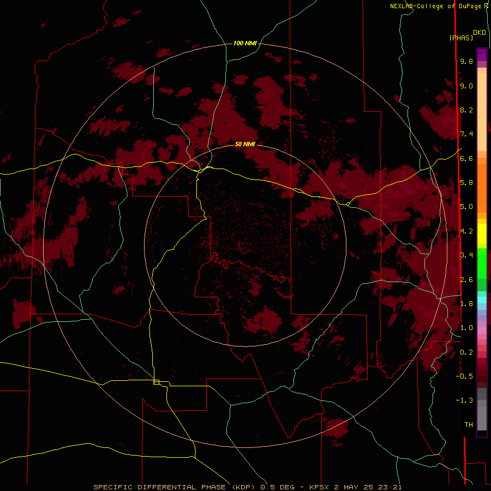Pick the purple segment atop the color bar
Image resolution: width=491 pixels, height=491 pixels.
tap(482, 55)
